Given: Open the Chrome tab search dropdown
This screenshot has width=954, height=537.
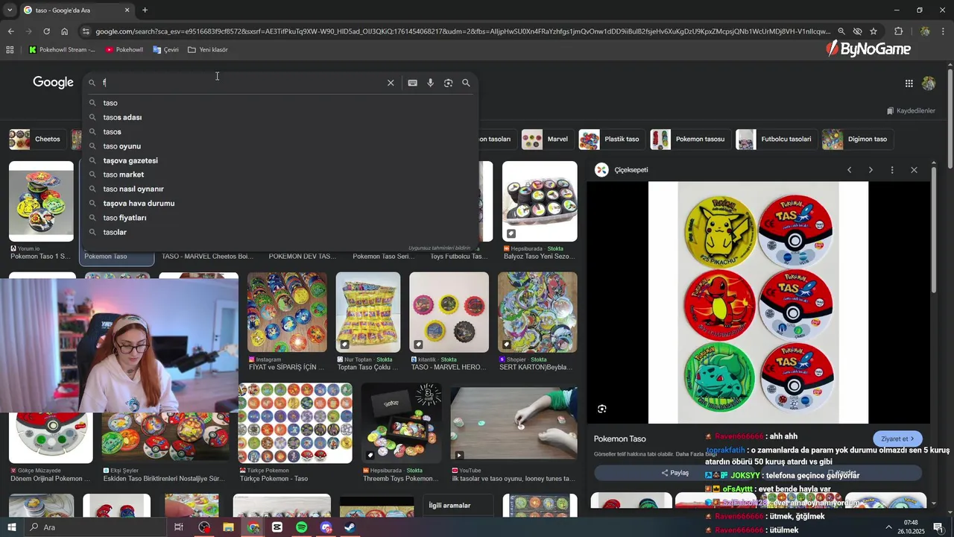Looking at the screenshot, I should click(10, 10).
